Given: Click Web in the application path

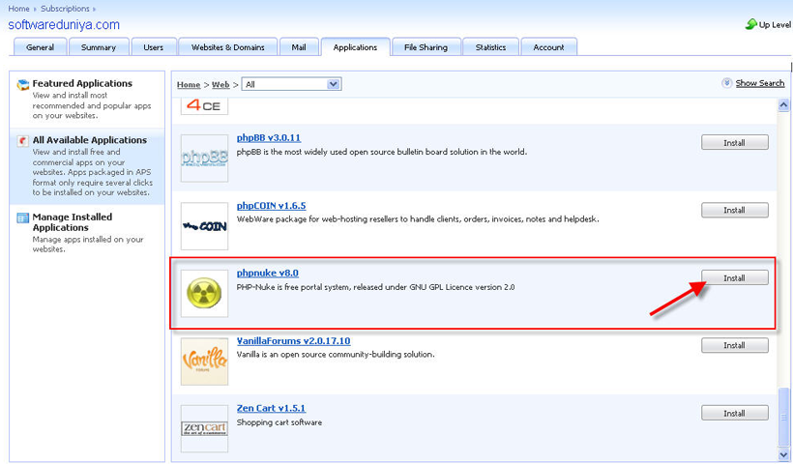Looking at the screenshot, I should pos(220,84).
